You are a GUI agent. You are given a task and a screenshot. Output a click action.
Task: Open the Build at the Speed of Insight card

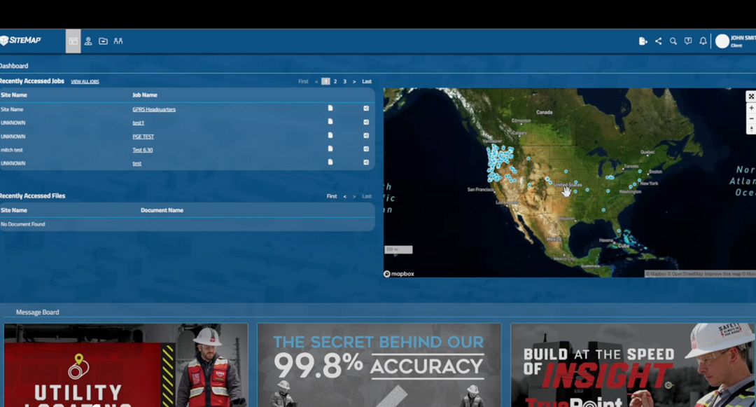pos(633,365)
